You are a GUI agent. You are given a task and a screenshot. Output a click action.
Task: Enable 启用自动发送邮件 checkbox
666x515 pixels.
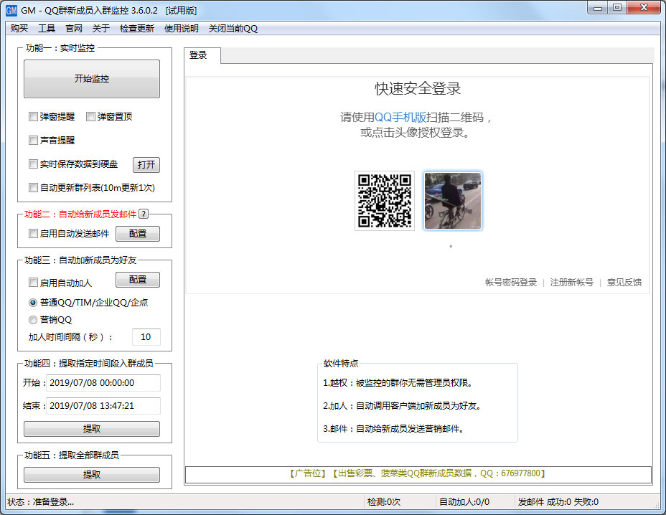[x=33, y=234]
